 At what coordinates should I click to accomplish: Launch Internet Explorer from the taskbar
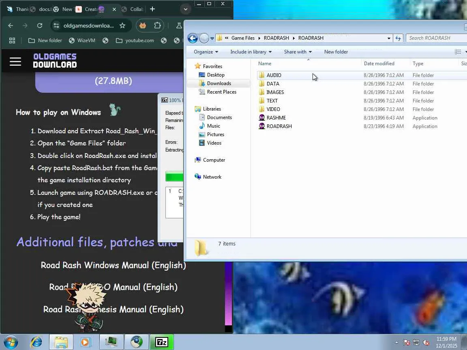tap(36, 342)
